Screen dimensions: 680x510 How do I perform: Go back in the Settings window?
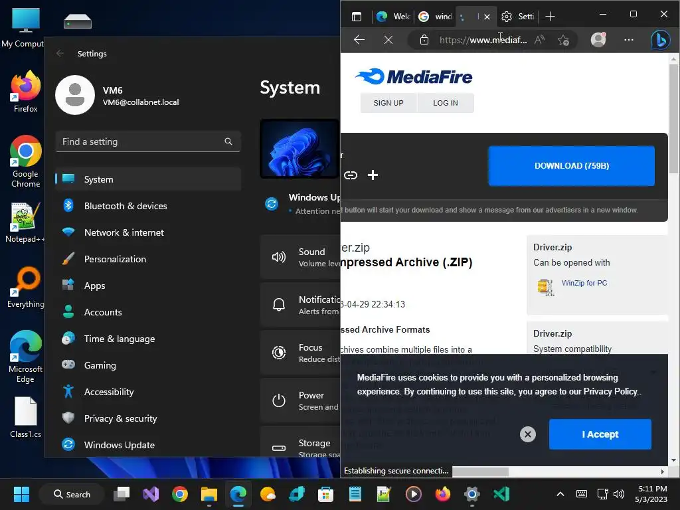(x=60, y=53)
